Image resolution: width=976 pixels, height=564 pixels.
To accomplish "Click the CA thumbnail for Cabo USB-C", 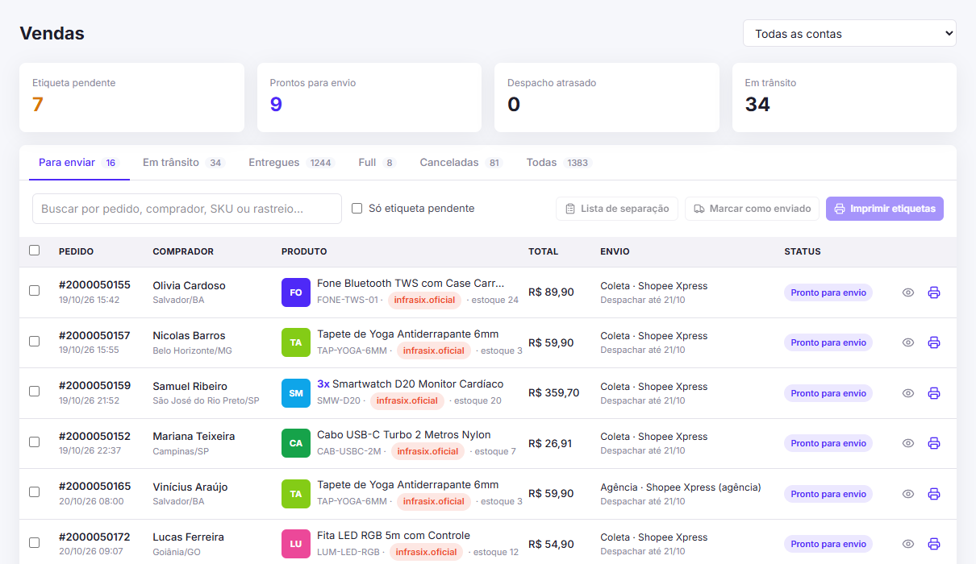I will pos(296,443).
